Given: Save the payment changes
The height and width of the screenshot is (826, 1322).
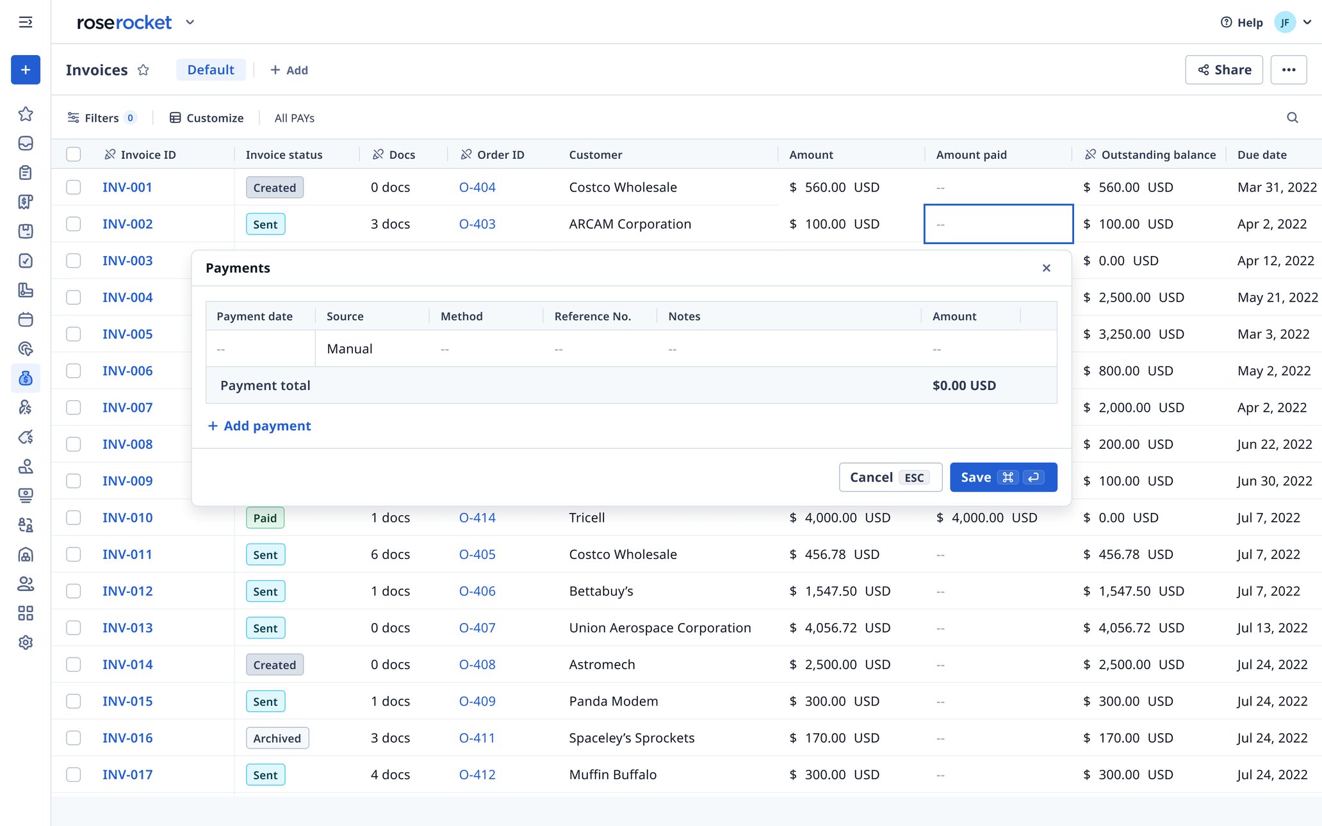Looking at the screenshot, I should [1003, 478].
